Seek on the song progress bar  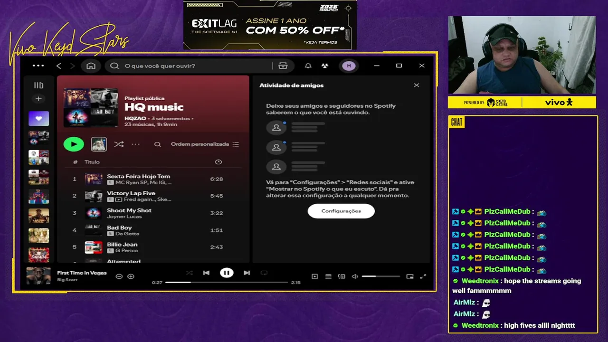227,282
